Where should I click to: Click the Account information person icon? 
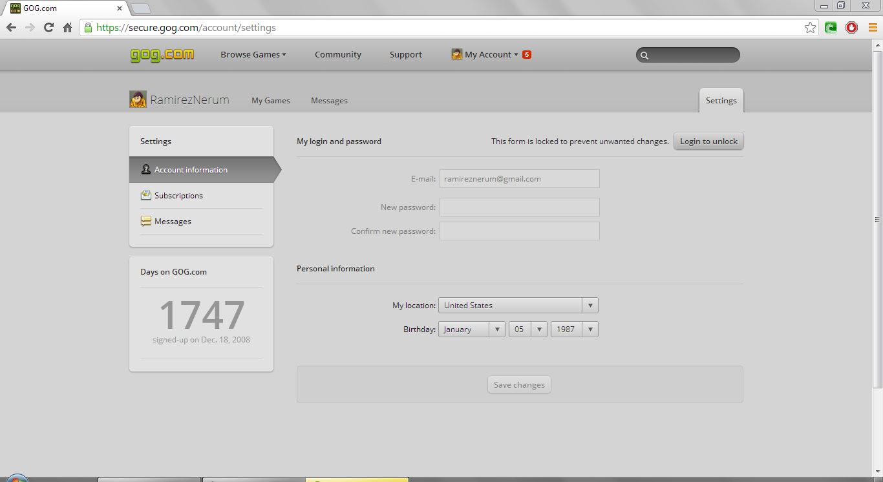(146, 169)
